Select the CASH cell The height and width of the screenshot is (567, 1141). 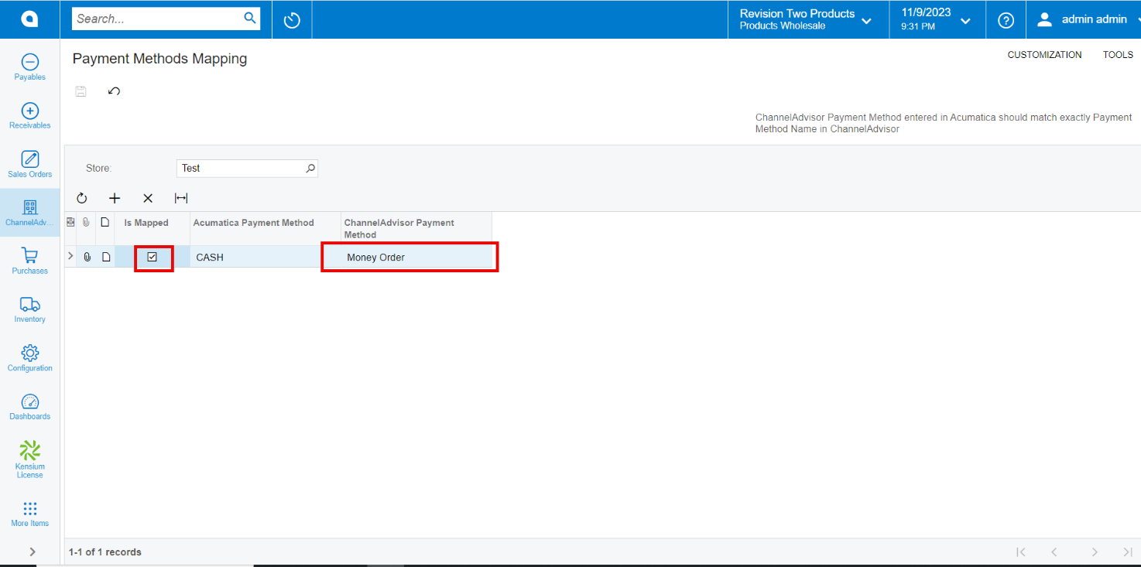tap(266, 257)
